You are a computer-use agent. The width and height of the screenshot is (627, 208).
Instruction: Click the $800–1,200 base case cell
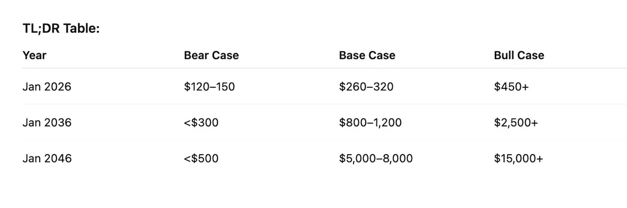click(x=370, y=122)
